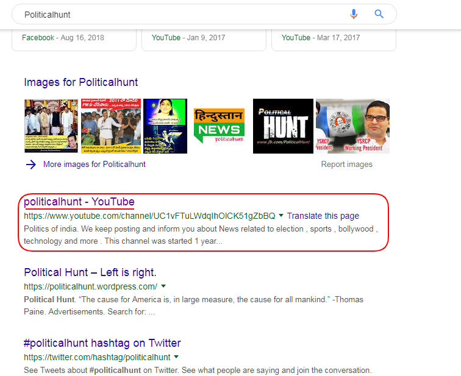Open the black Political Hunt logo thumbnail

click(283, 126)
